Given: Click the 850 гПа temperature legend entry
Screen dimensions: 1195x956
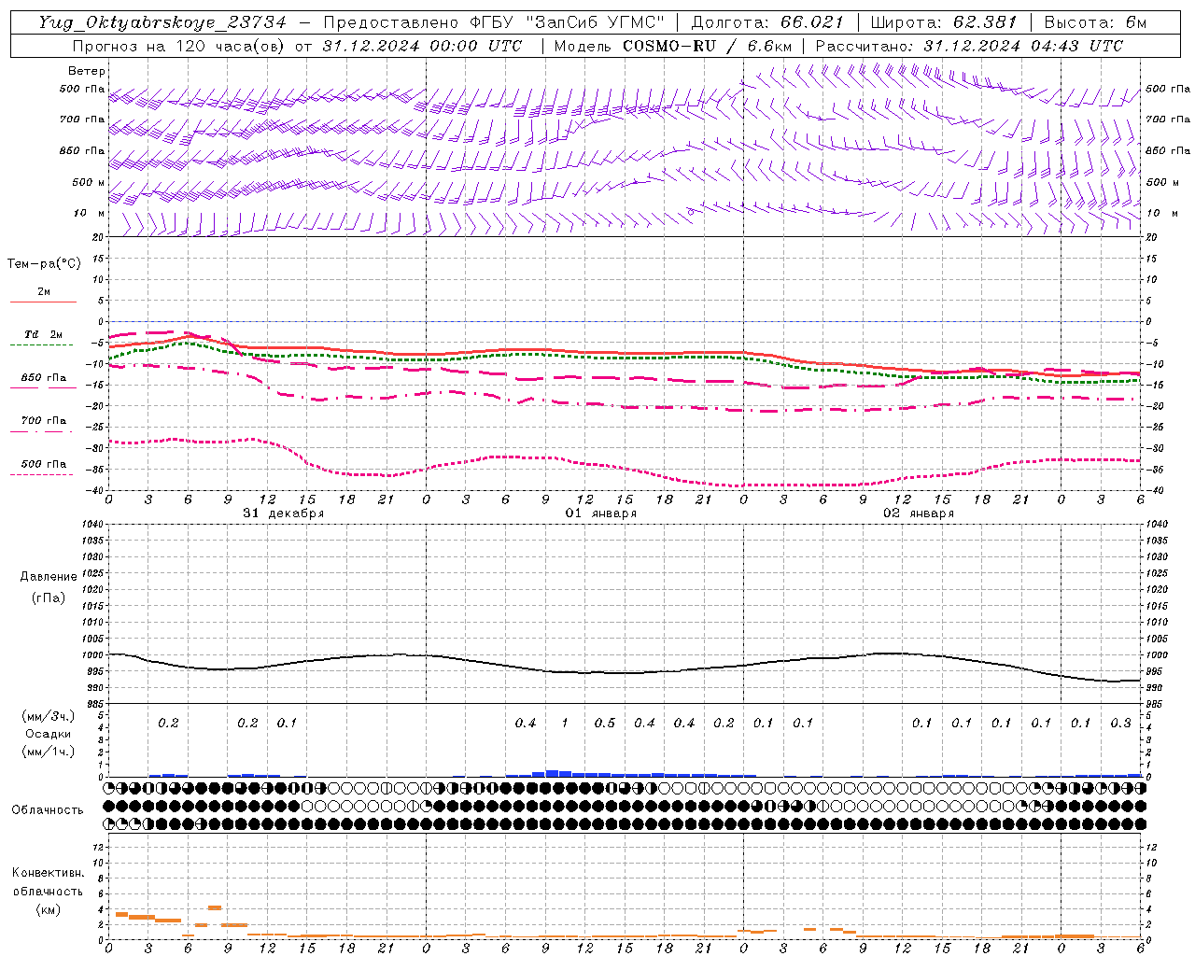Looking at the screenshot, I should point(44,378).
